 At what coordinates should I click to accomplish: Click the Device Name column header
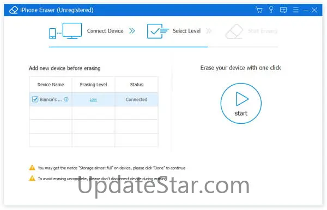click(51, 85)
